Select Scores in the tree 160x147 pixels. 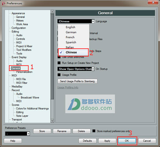click(15, 105)
